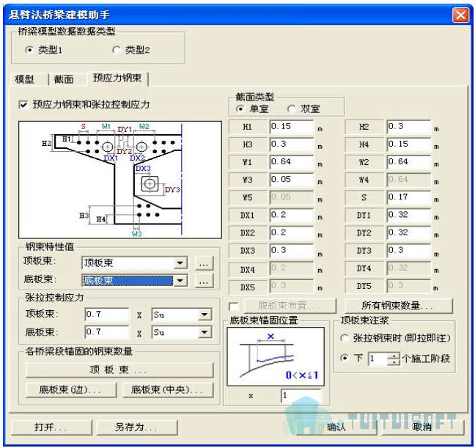The width and height of the screenshot is (475, 448).
Task: Open the 顶板束 tendon property dropdown
Action: click(x=180, y=262)
